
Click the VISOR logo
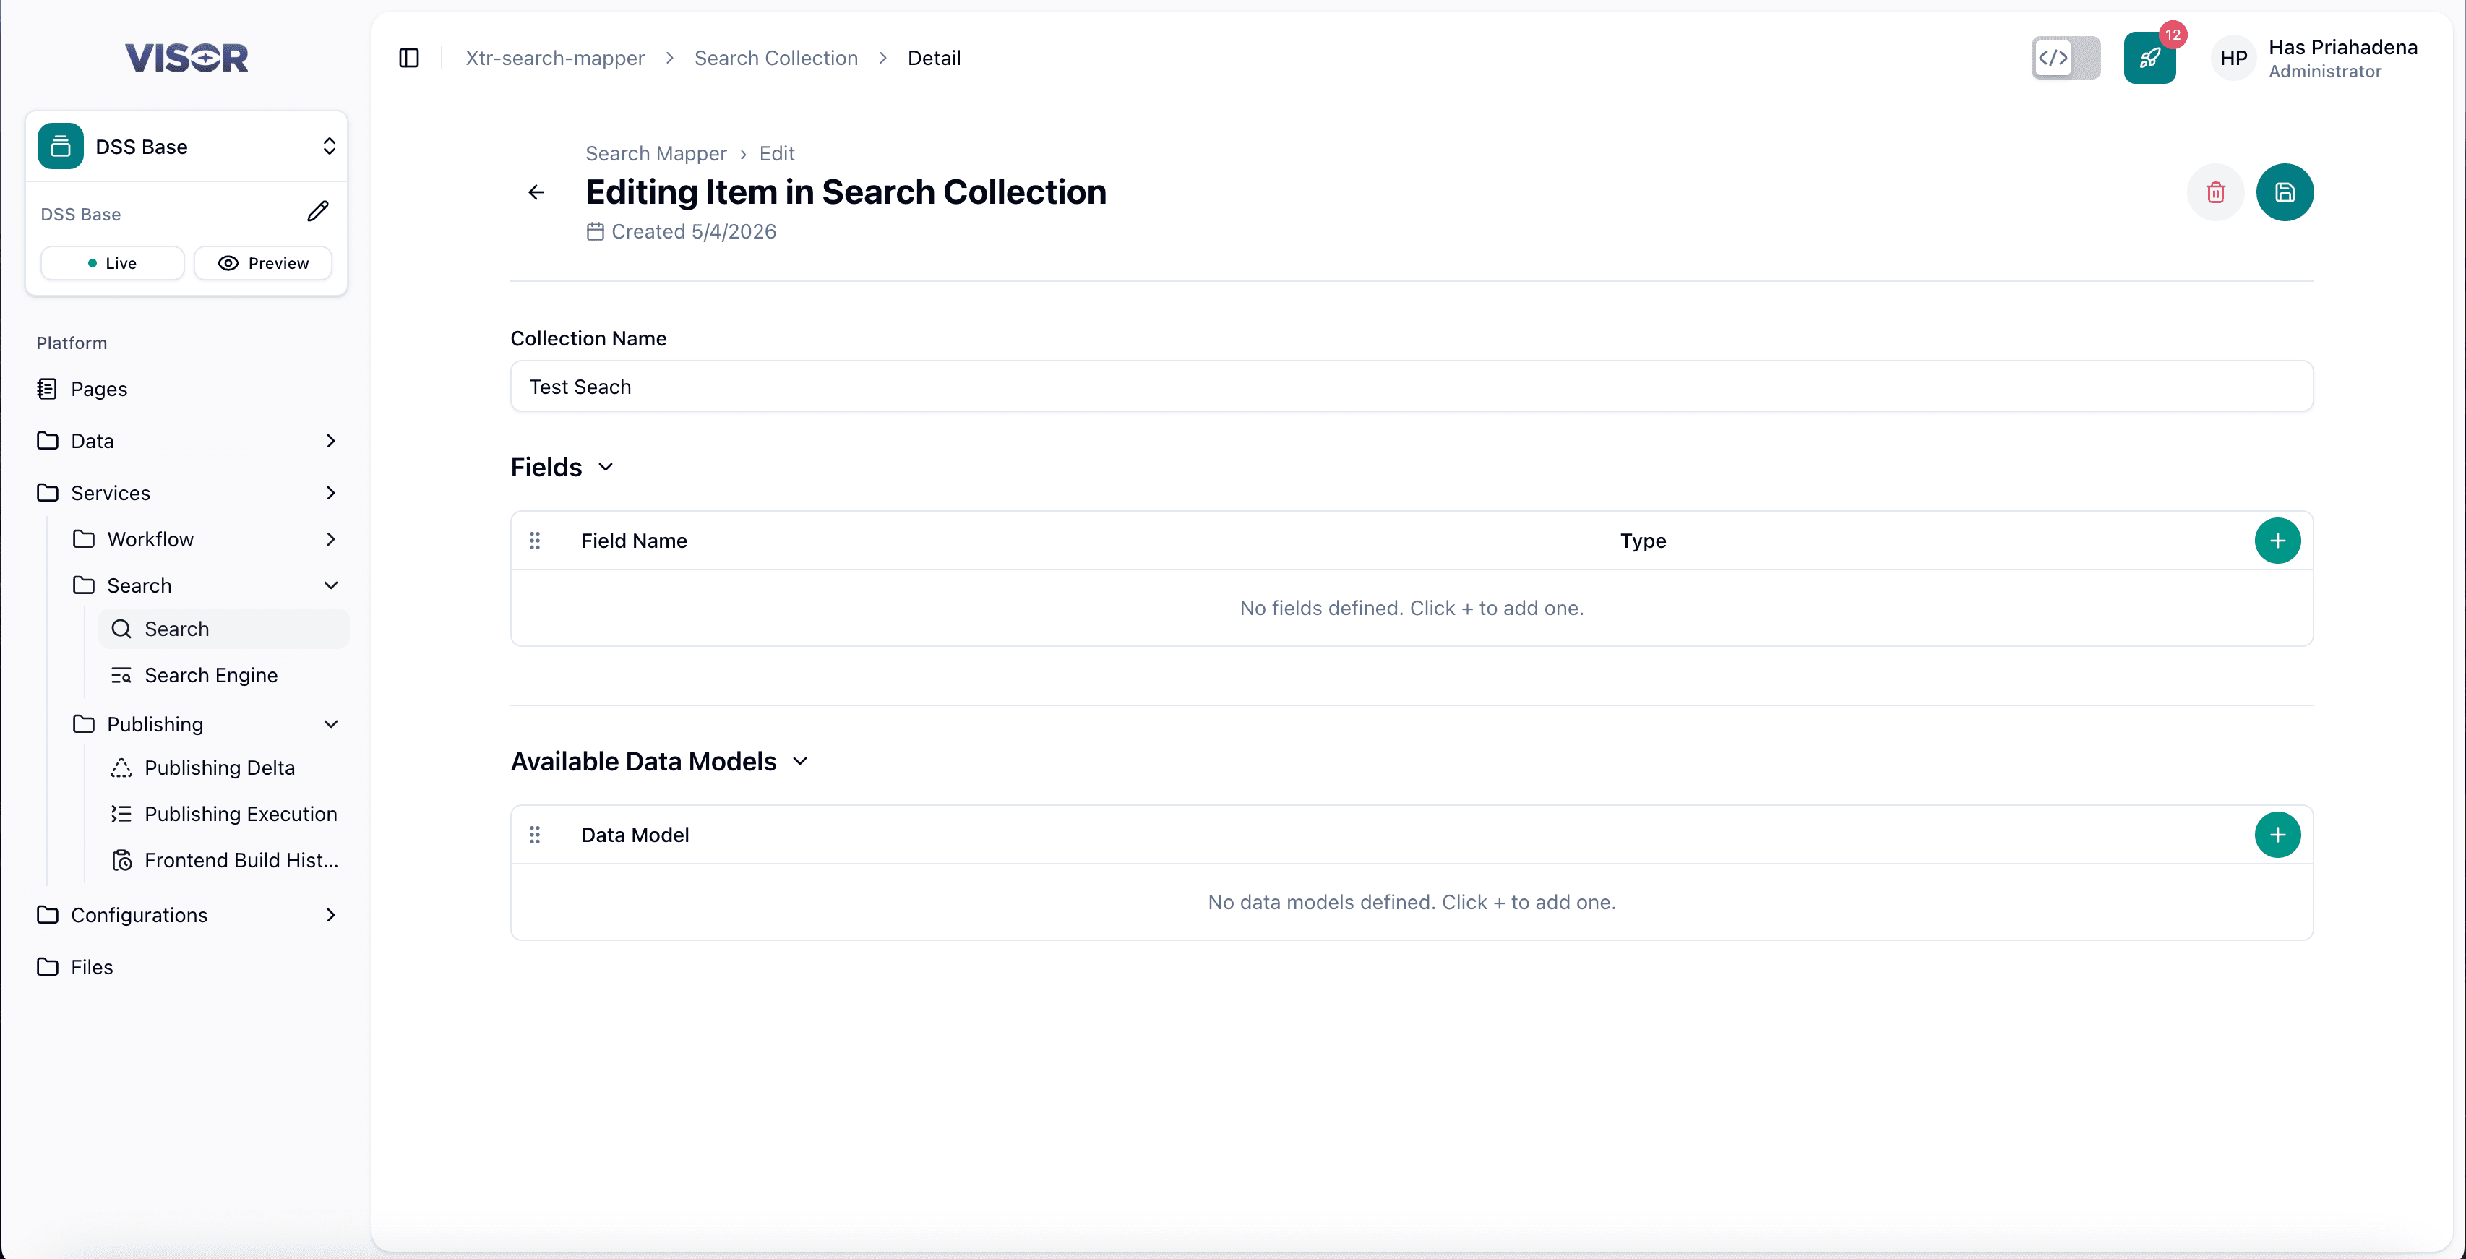click(x=186, y=59)
